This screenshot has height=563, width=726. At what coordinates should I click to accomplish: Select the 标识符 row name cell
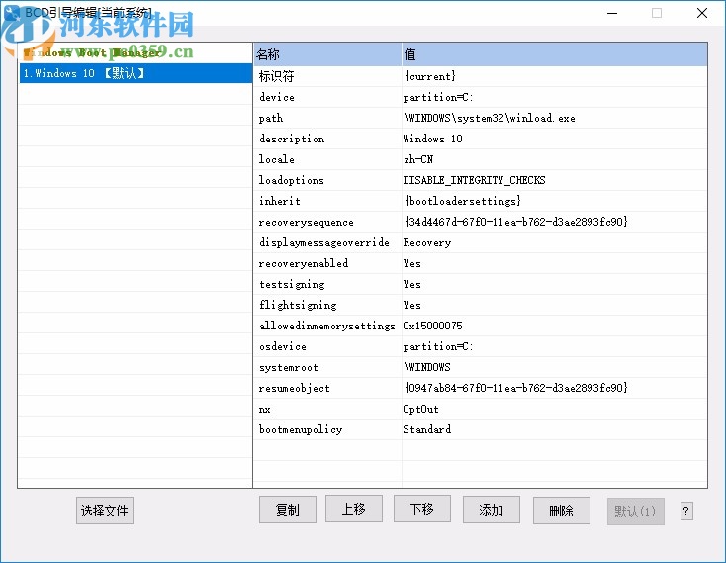pos(276,76)
